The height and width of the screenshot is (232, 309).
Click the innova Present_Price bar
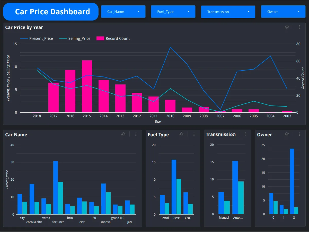point(103,199)
